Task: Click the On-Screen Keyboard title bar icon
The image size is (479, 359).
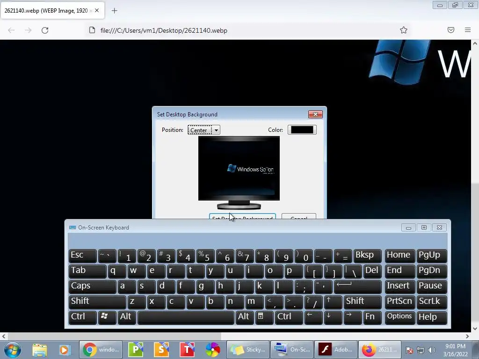Action: (x=73, y=228)
